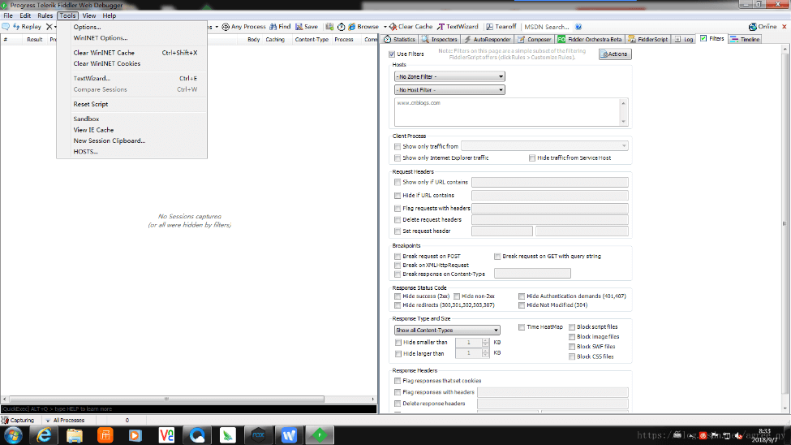Viewport: 791px width, 445px height.
Task: Close the toolbar with red X
Action: pyautogui.click(x=785, y=27)
